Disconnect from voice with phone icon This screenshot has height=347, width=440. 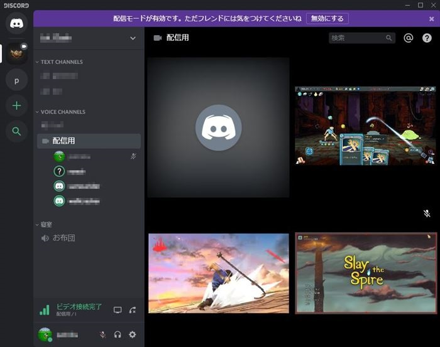coord(133,310)
